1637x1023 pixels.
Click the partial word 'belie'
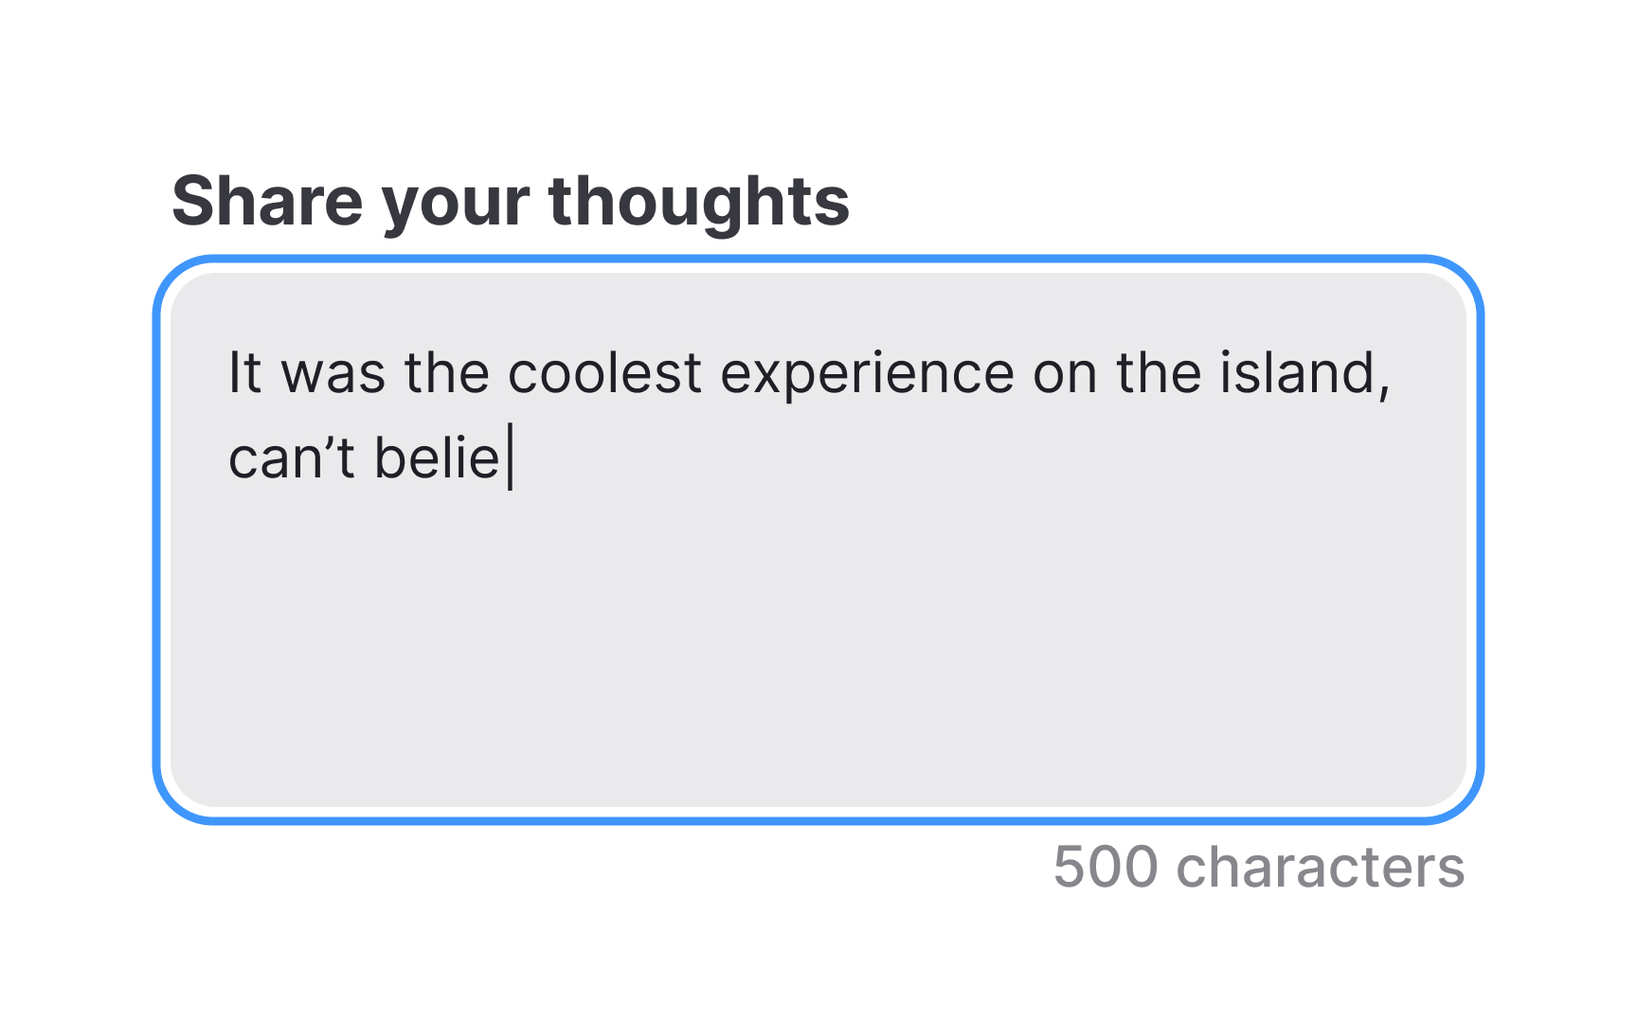(x=437, y=458)
